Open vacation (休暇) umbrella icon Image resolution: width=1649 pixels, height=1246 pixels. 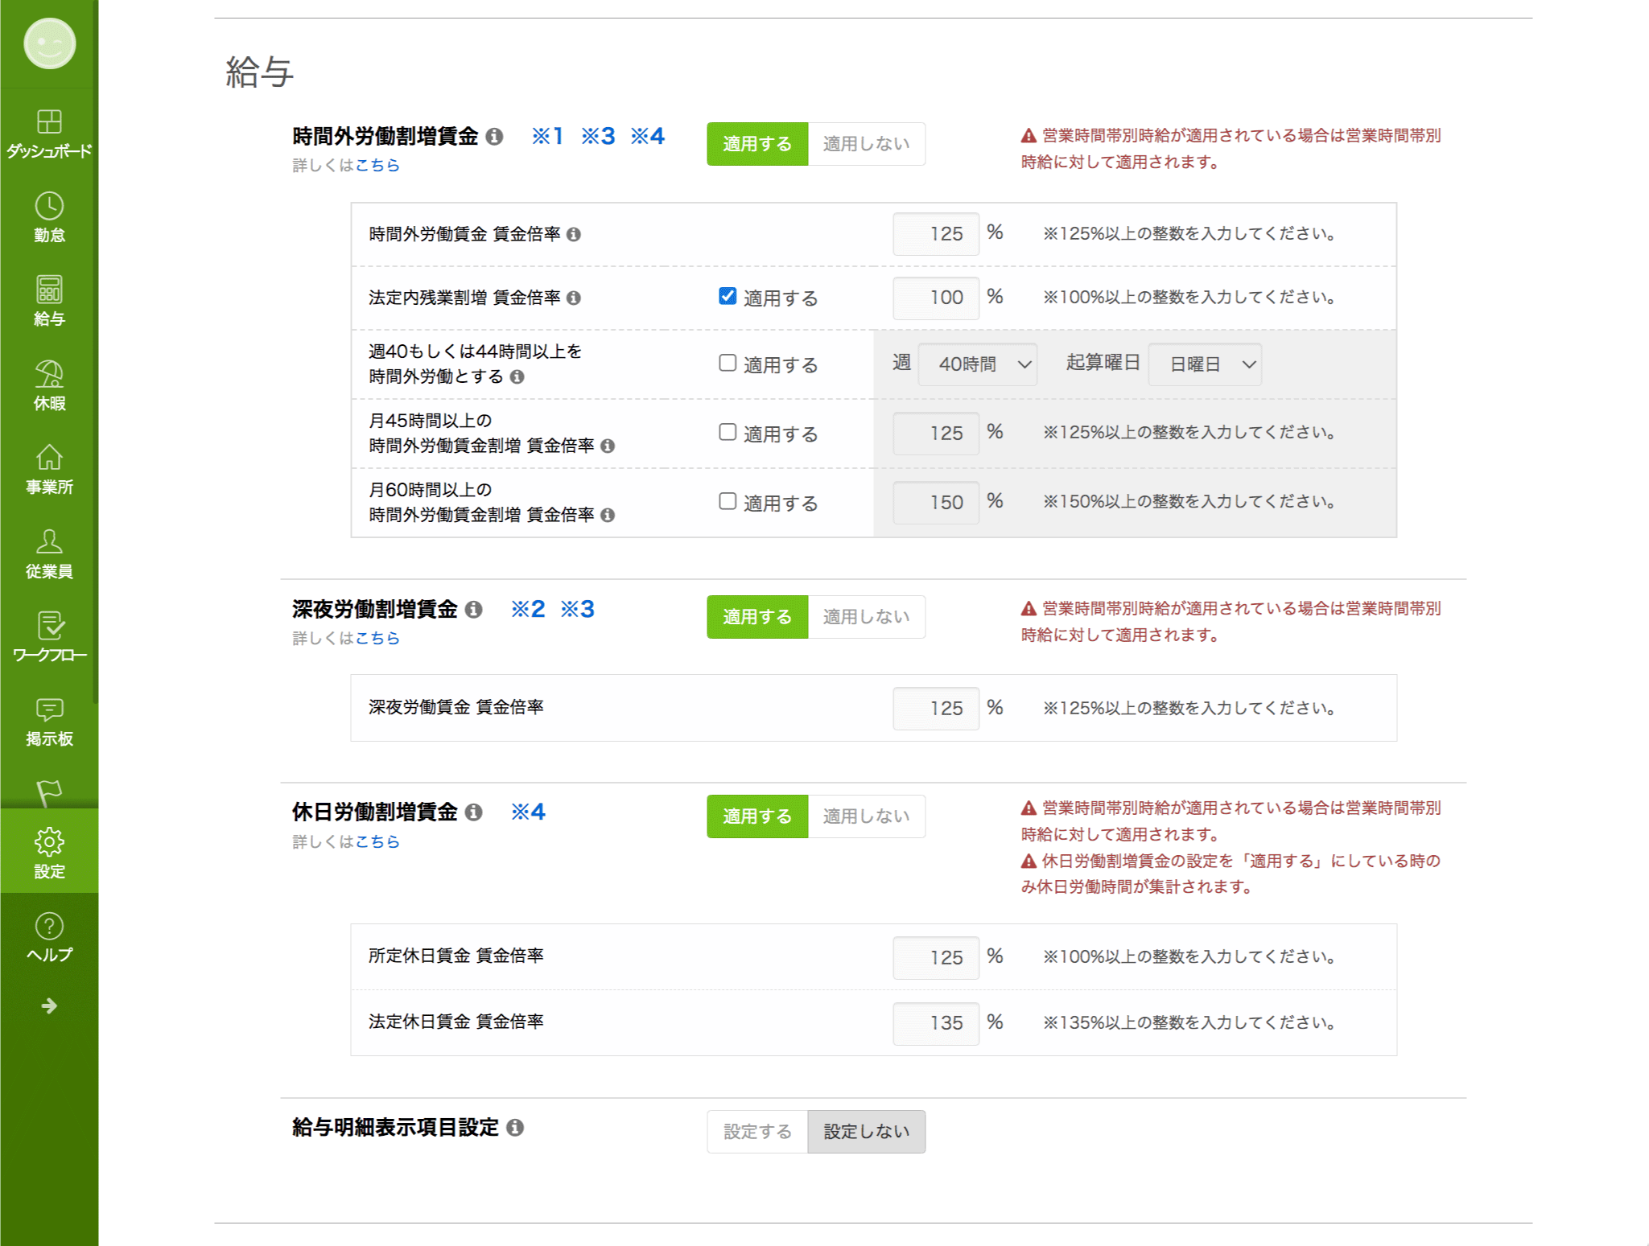pyautogui.click(x=49, y=375)
